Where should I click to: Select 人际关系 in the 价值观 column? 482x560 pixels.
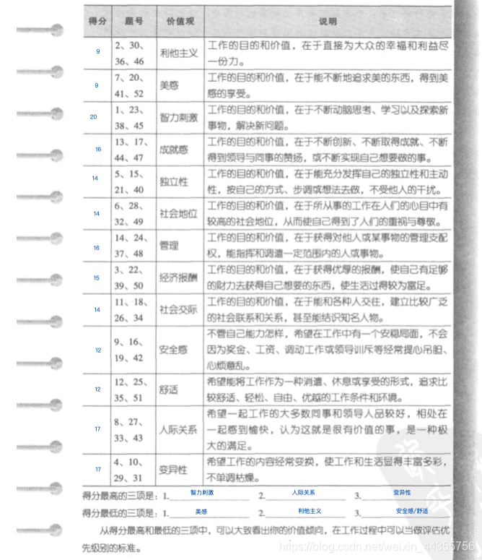178,430
